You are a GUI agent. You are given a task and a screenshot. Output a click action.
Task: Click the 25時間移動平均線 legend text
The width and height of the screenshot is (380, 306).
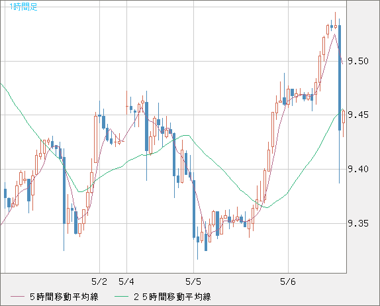tap(172, 297)
